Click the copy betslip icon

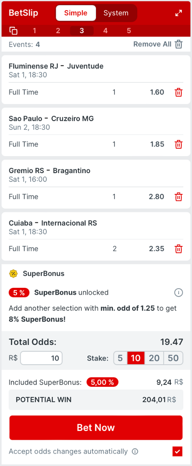tap(13, 30)
